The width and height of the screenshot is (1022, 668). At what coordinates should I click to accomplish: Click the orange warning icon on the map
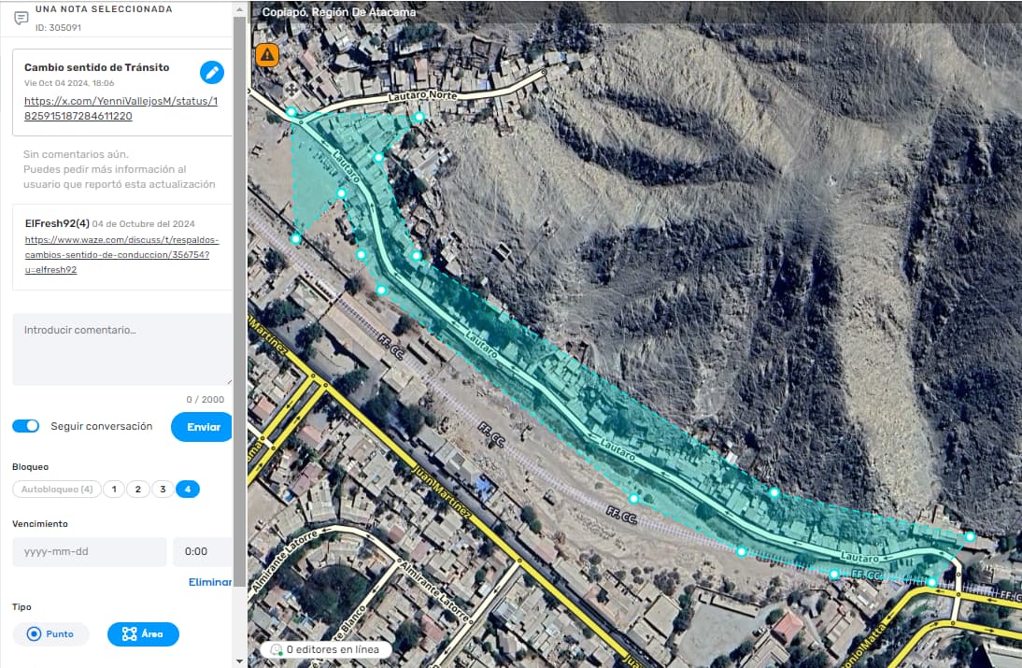(x=267, y=55)
